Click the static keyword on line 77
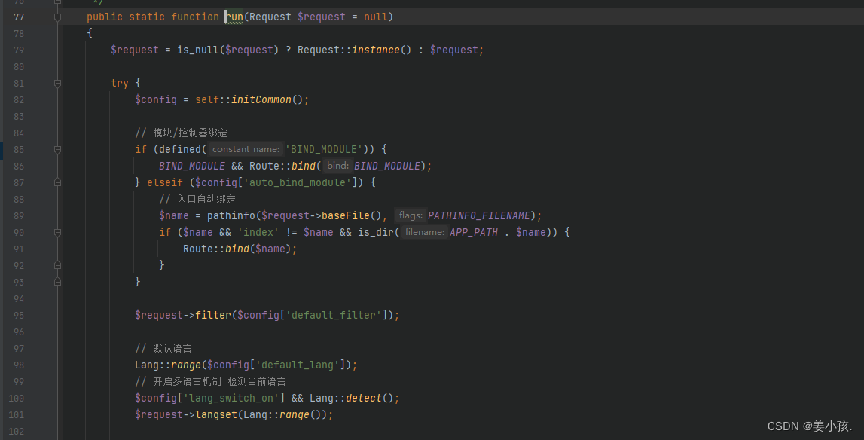This screenshot has height=440, width=864. tap(147, 17)
